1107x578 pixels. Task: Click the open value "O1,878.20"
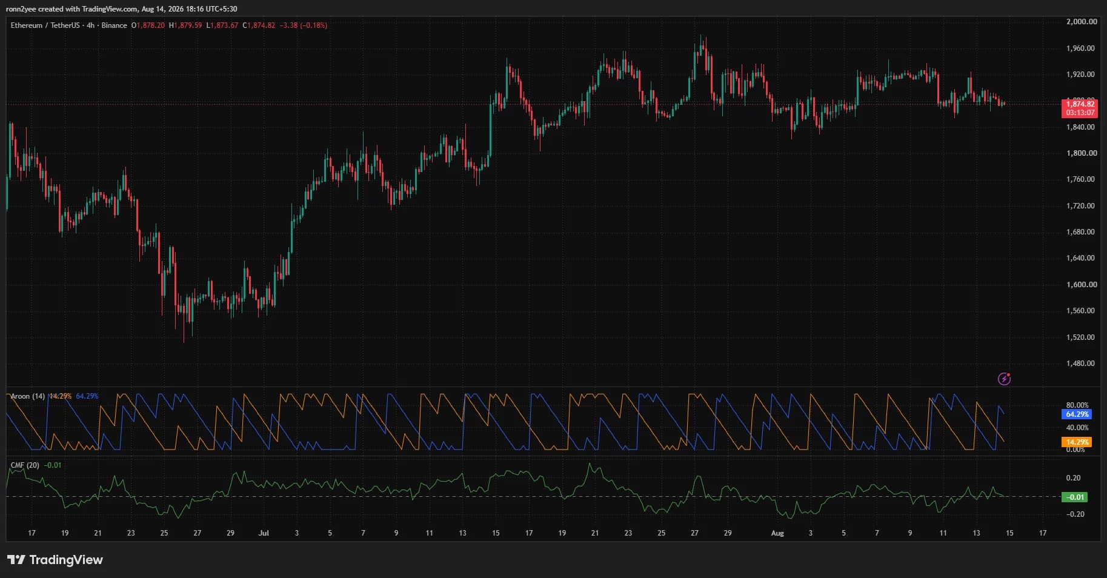(x=148, y=25)
